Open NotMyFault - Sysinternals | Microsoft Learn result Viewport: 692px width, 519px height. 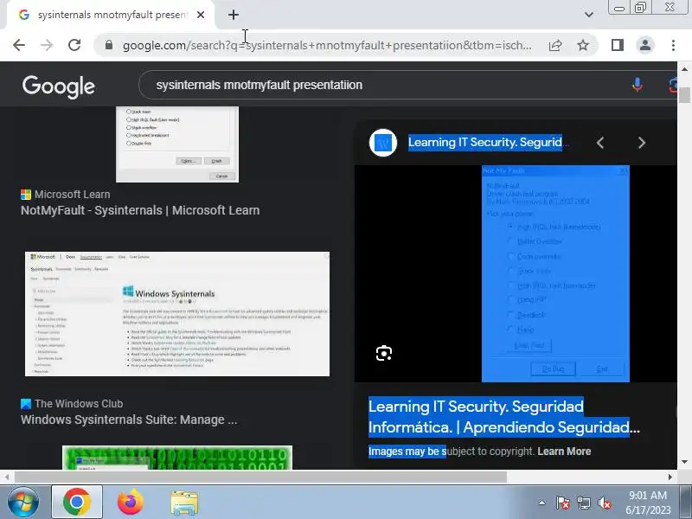coord(140,210)
